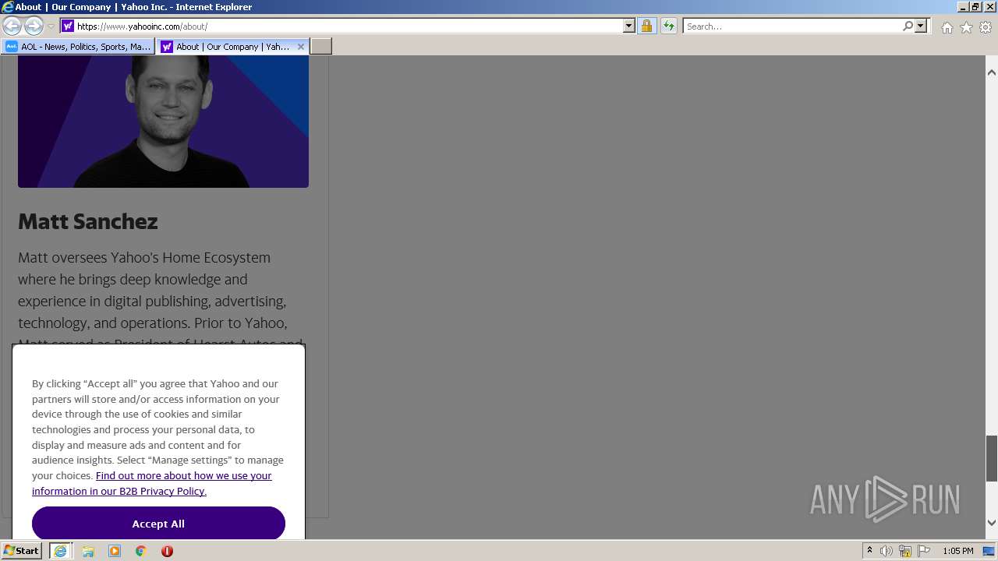Click the 1:05 PM clock
998x561 pixels.
[957, 551]
